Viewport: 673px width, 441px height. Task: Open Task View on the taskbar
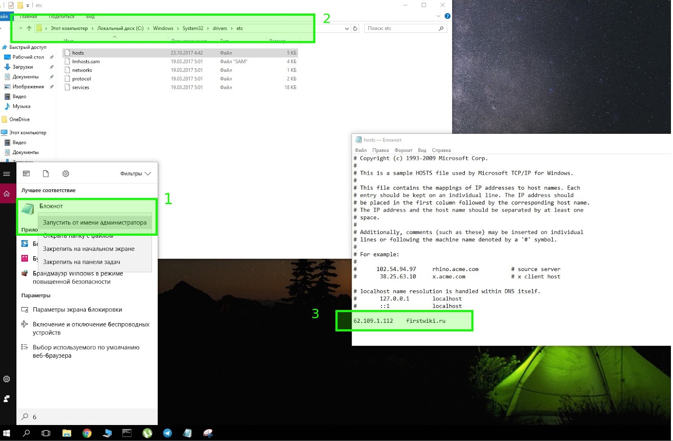point(46,433)
